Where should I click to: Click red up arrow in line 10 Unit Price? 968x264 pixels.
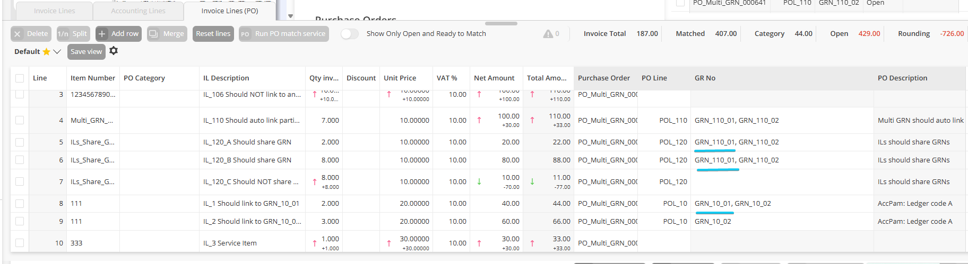(389, 243)
